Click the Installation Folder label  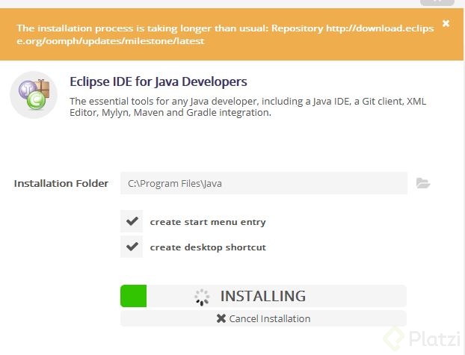[x=61, y=183]
